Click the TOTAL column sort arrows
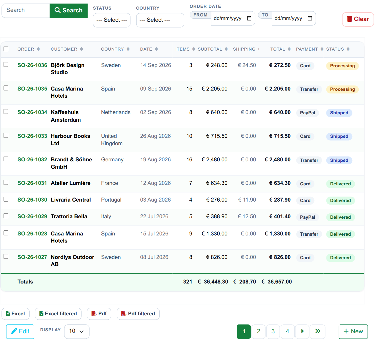 289,49
